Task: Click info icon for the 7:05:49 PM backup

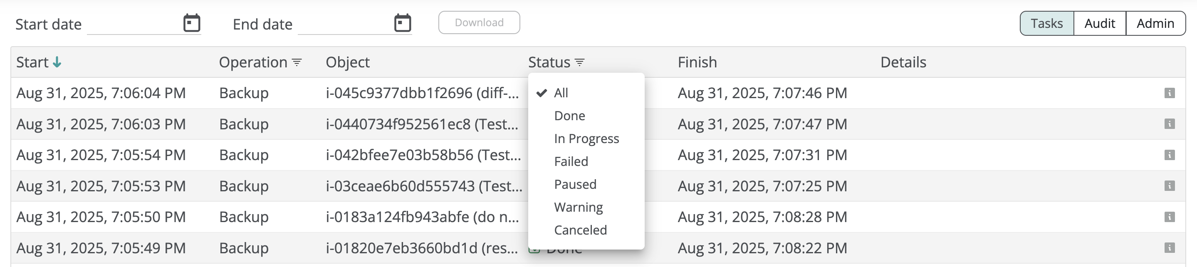Action: click(x=1170, y=247)
